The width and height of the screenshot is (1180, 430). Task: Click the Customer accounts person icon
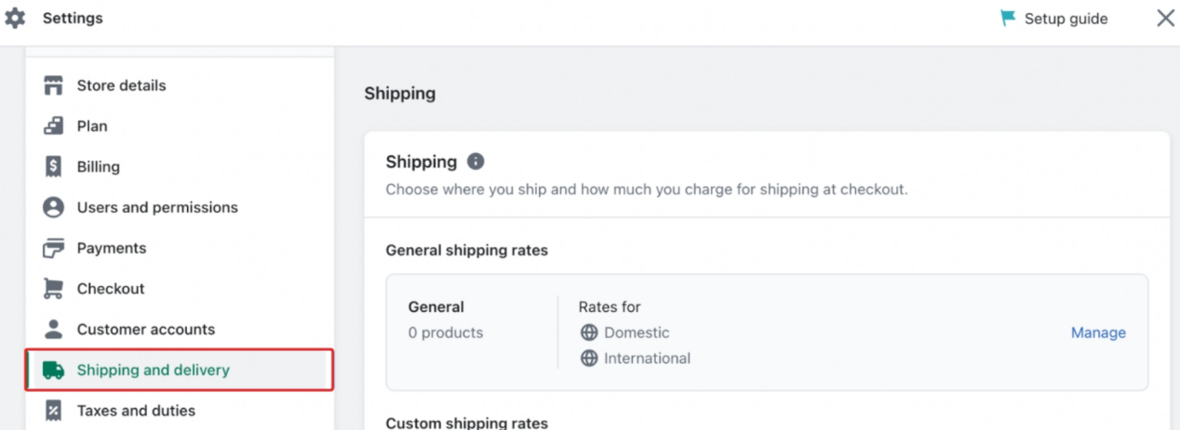tap(54, 330)
